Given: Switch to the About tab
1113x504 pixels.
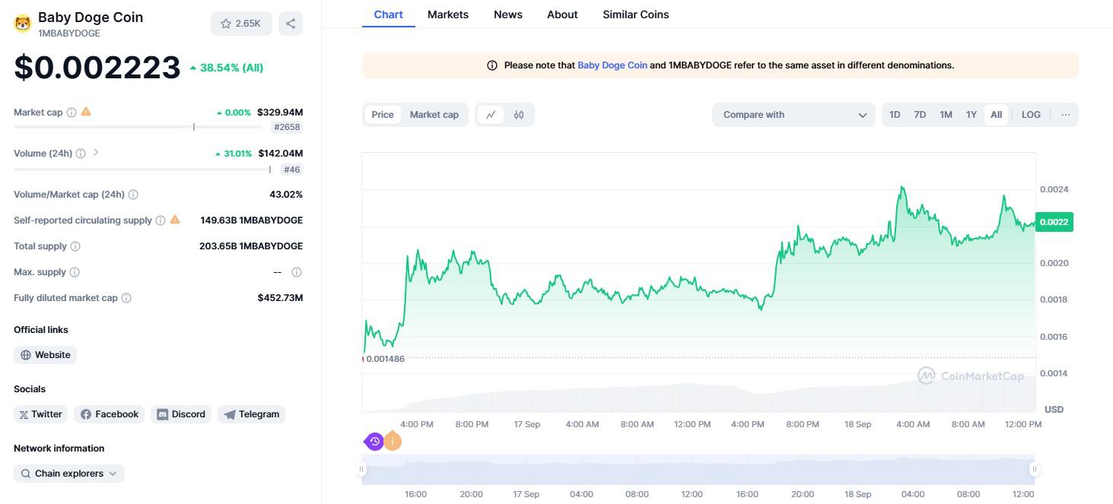Looking at the screenshot, I should click(562, 14).
